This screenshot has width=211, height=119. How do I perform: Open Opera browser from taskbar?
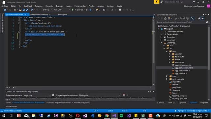tap(78, 116)
